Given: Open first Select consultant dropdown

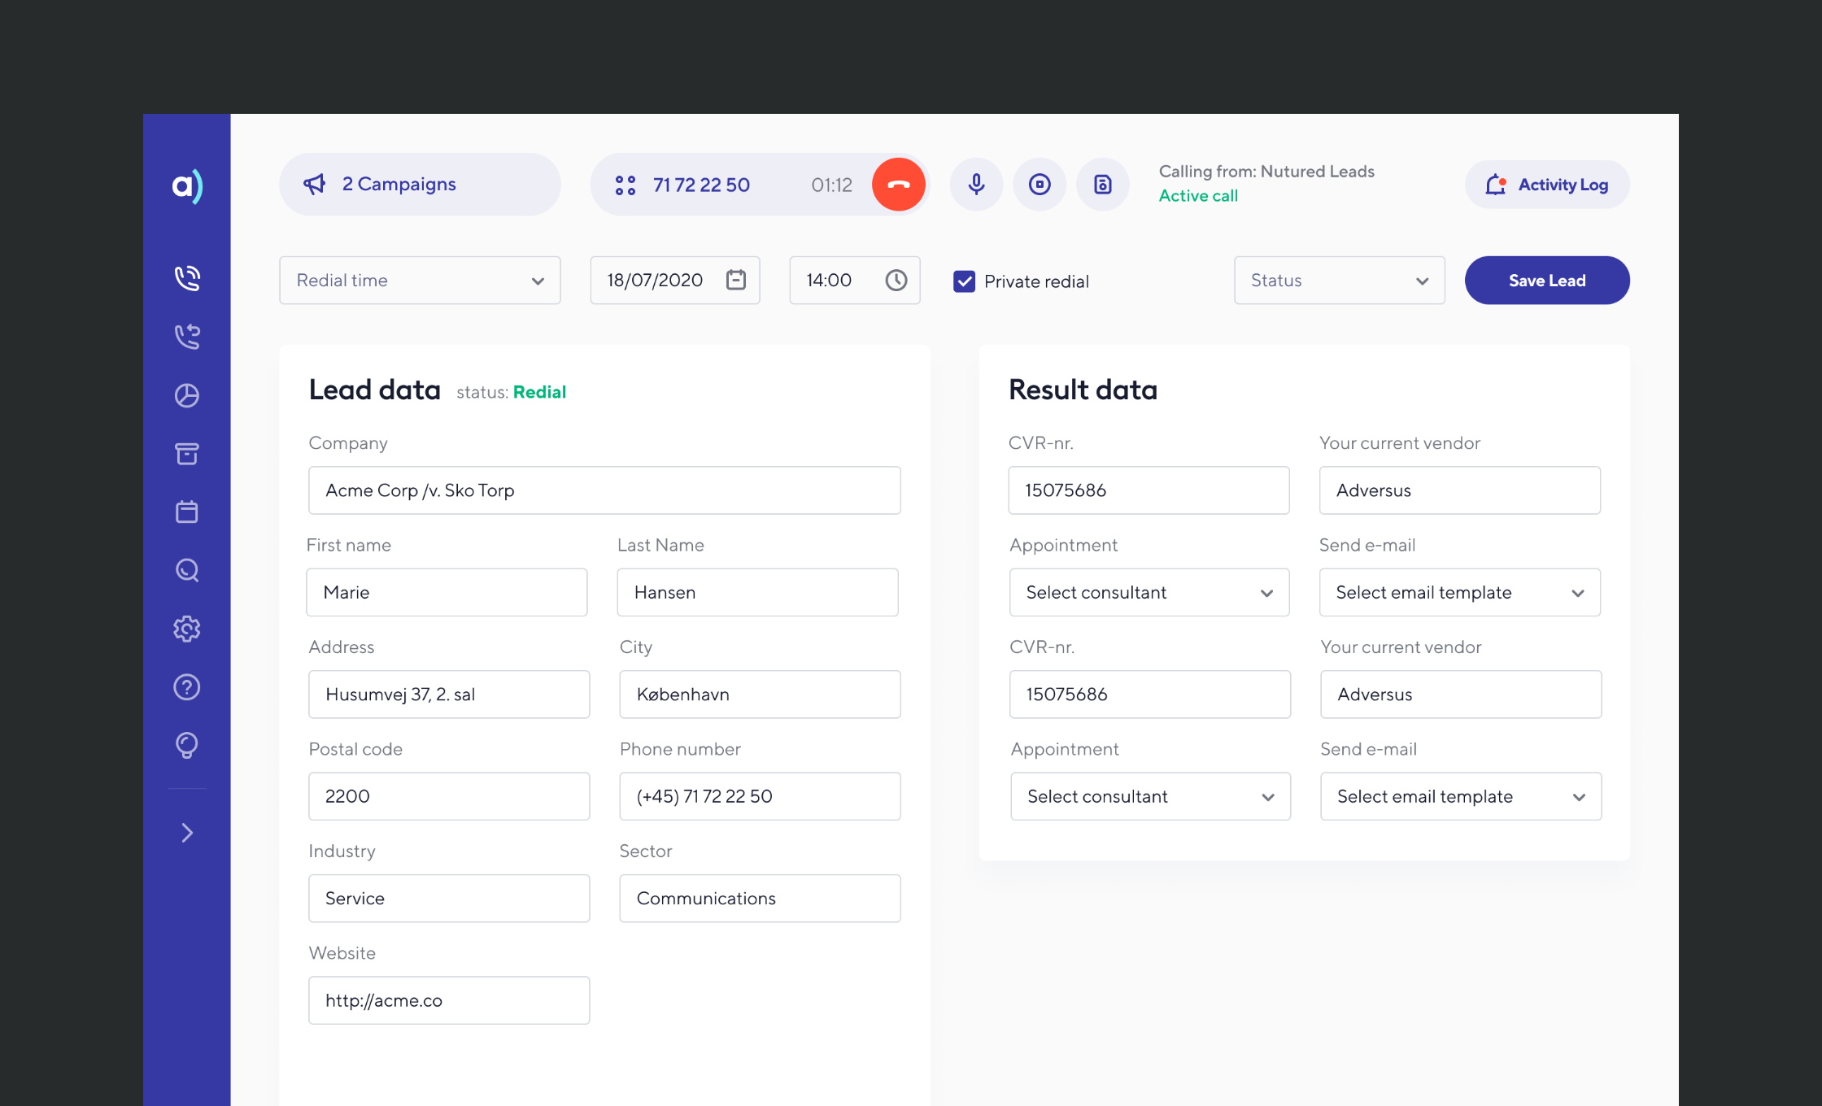Looking at the screenshot, I should coord(1149,593).
